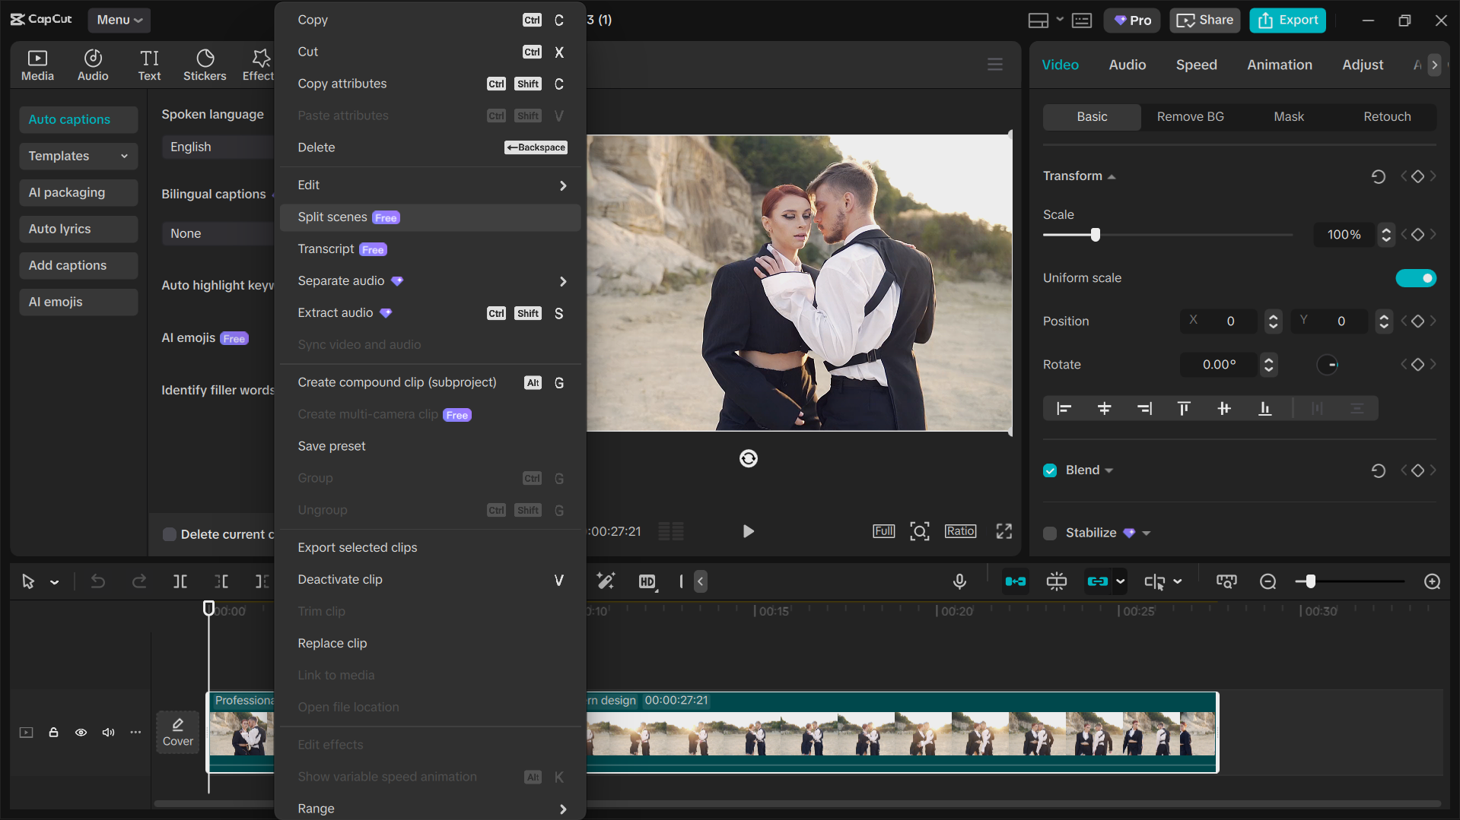Enable the Stabilize checkbox
The width and height of the screenshot is (1460, 820).
(x=1050, y=533)
